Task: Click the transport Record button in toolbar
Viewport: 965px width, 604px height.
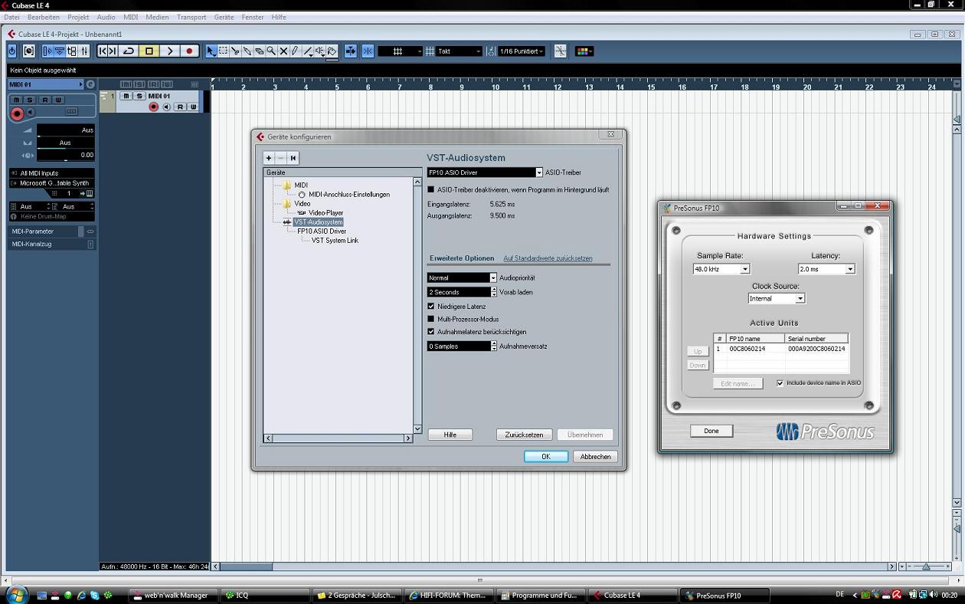Action: click(x=189, y=51)
